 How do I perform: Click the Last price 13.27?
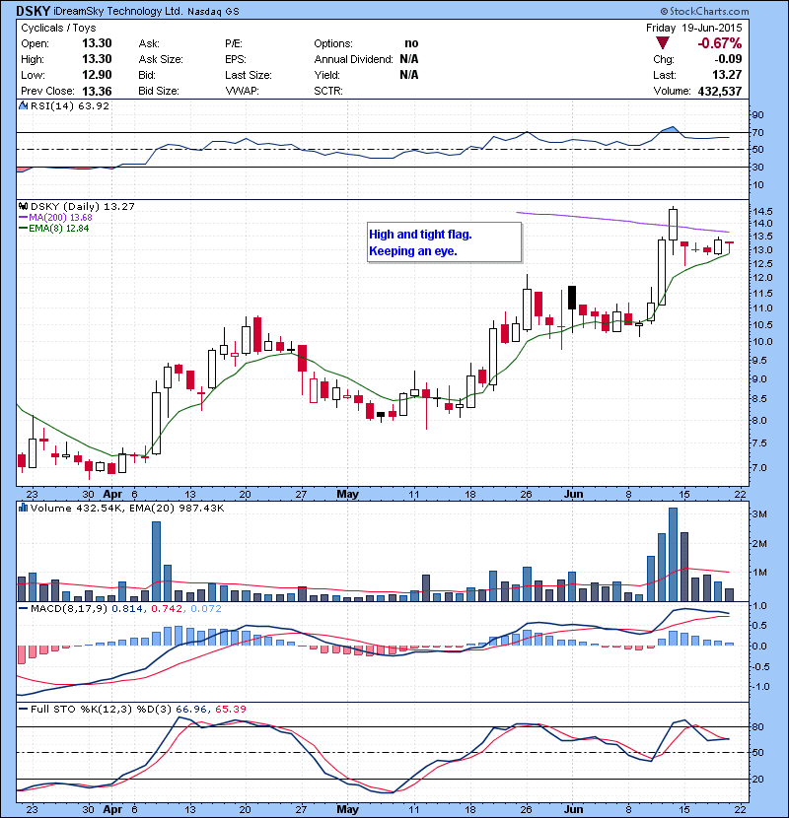tap(727, 75)
